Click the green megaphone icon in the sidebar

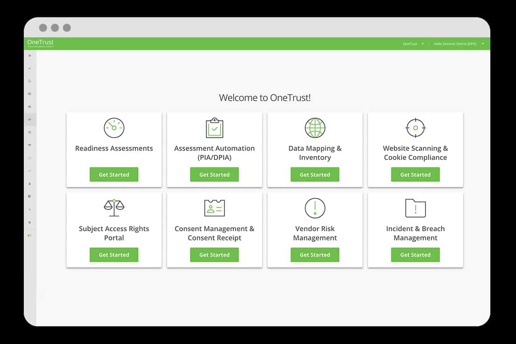coord(29,235)
